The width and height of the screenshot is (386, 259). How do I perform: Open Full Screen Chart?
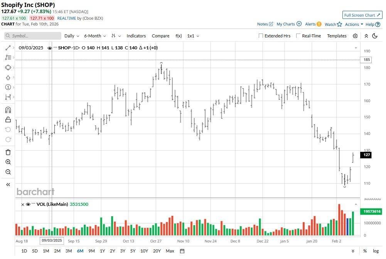pos(362,15)
